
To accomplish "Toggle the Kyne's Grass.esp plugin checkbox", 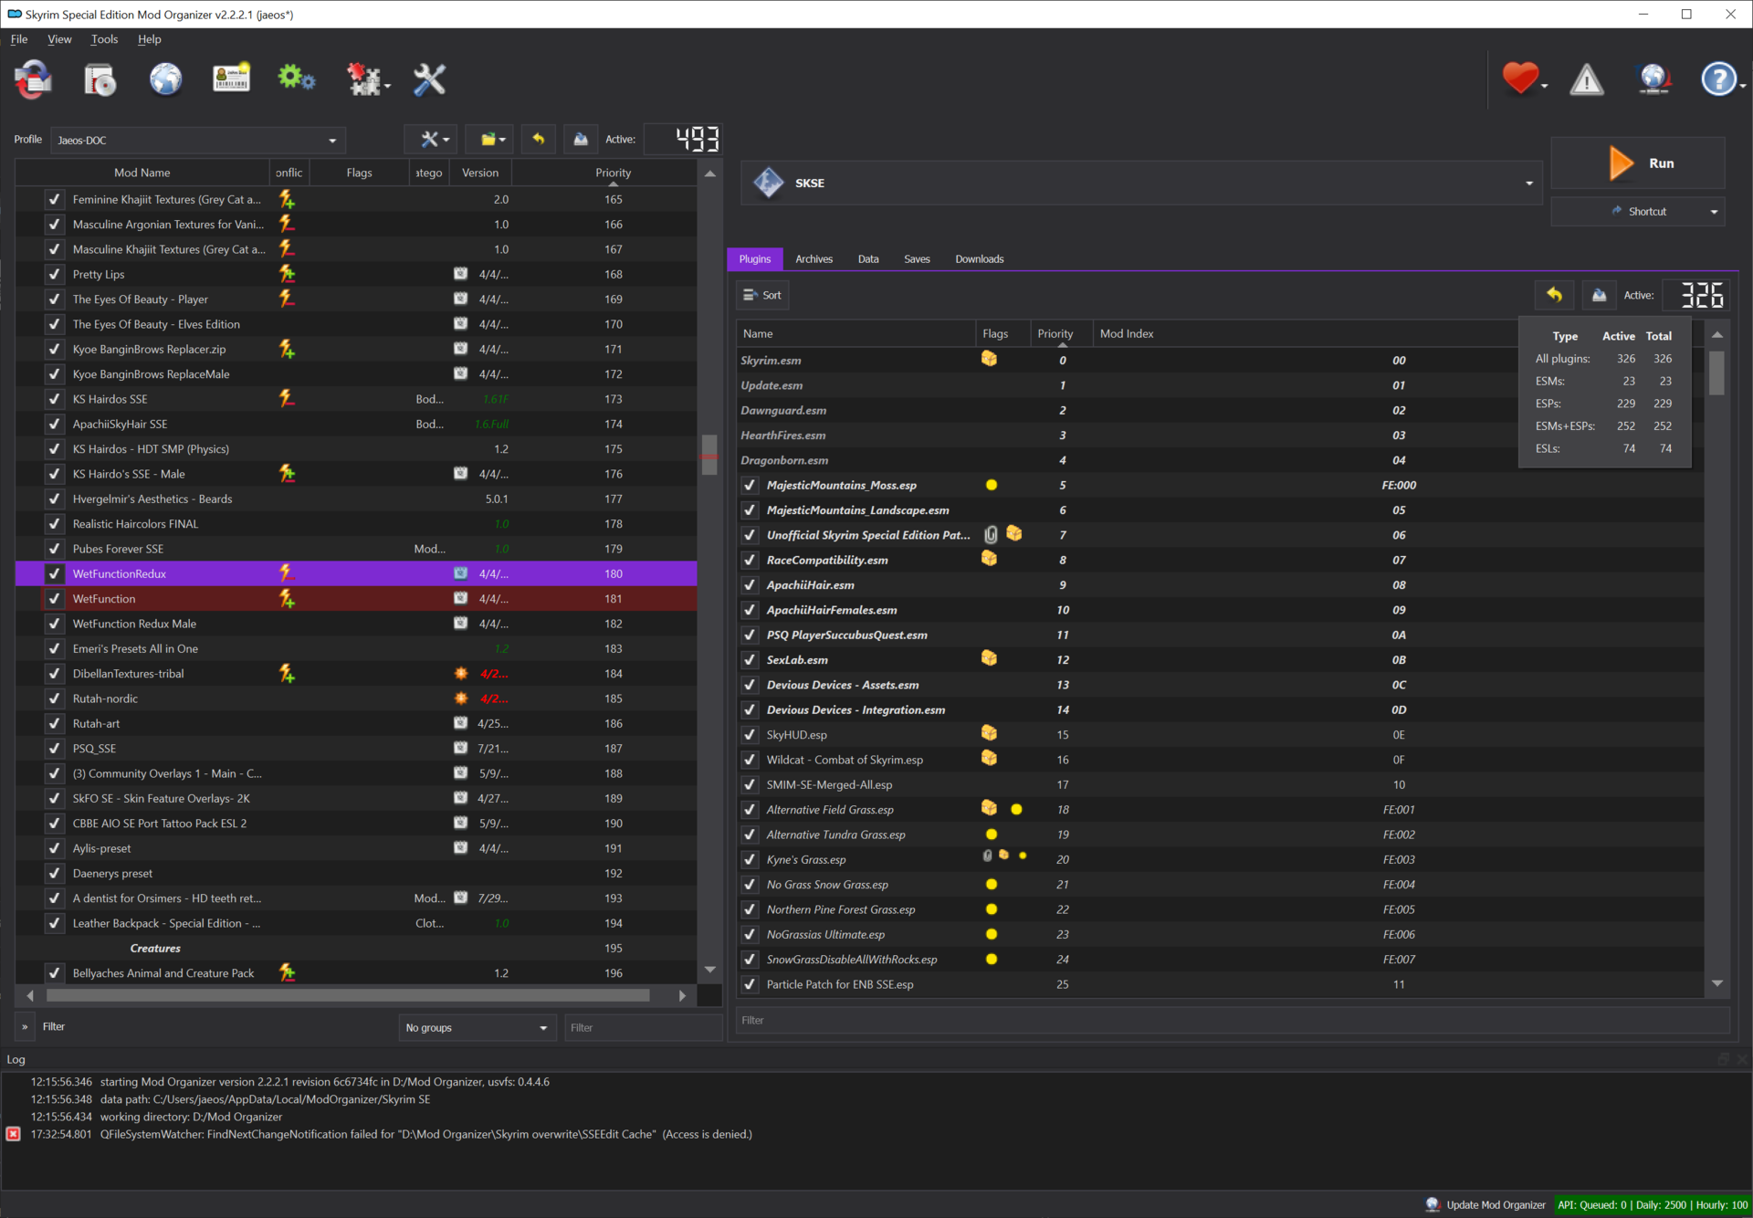I will pos(750,859).
